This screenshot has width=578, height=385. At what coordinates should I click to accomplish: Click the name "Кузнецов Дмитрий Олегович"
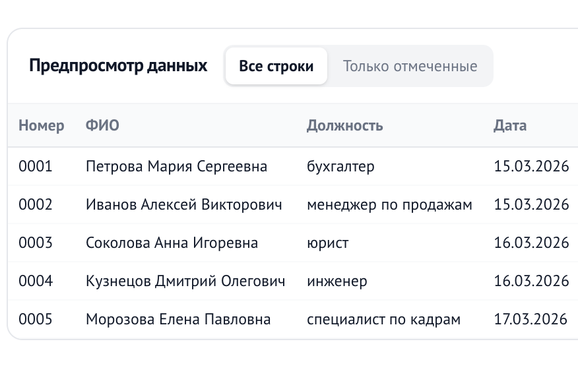pyautogui.click(x=185, y=281)
